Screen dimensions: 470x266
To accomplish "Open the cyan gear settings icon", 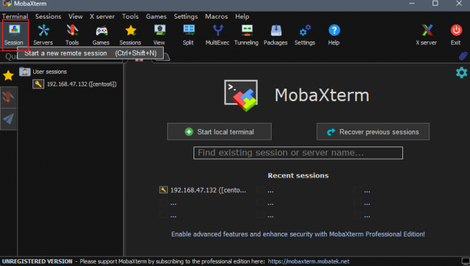I will 461,73.
